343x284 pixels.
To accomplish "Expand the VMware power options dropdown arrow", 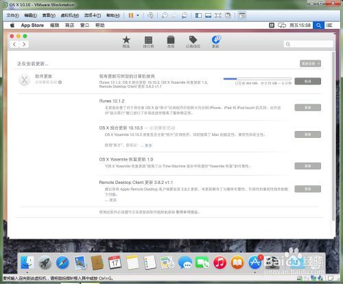I will [x=138, y=15].
